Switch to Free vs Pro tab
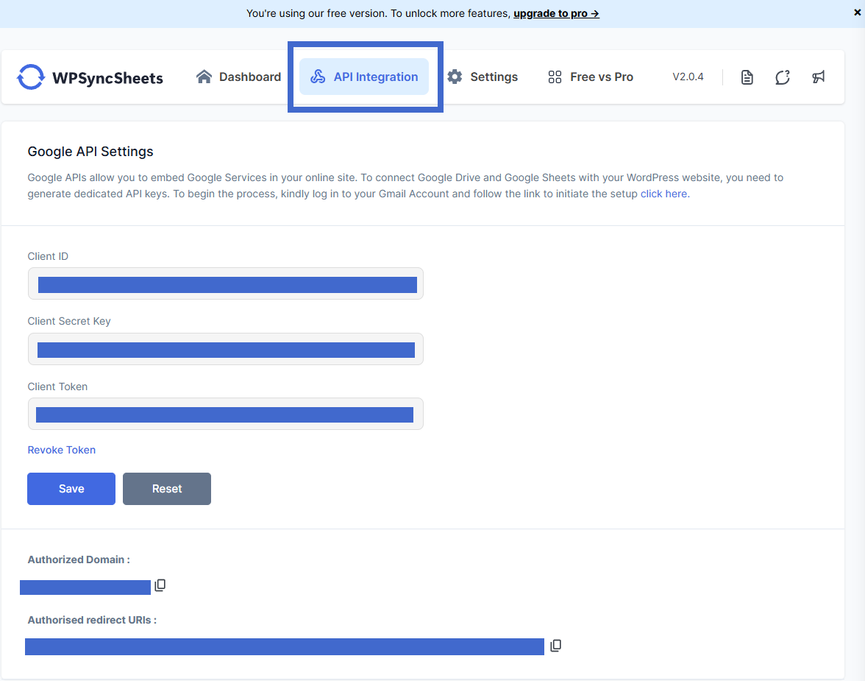 [x=591, y=77]
